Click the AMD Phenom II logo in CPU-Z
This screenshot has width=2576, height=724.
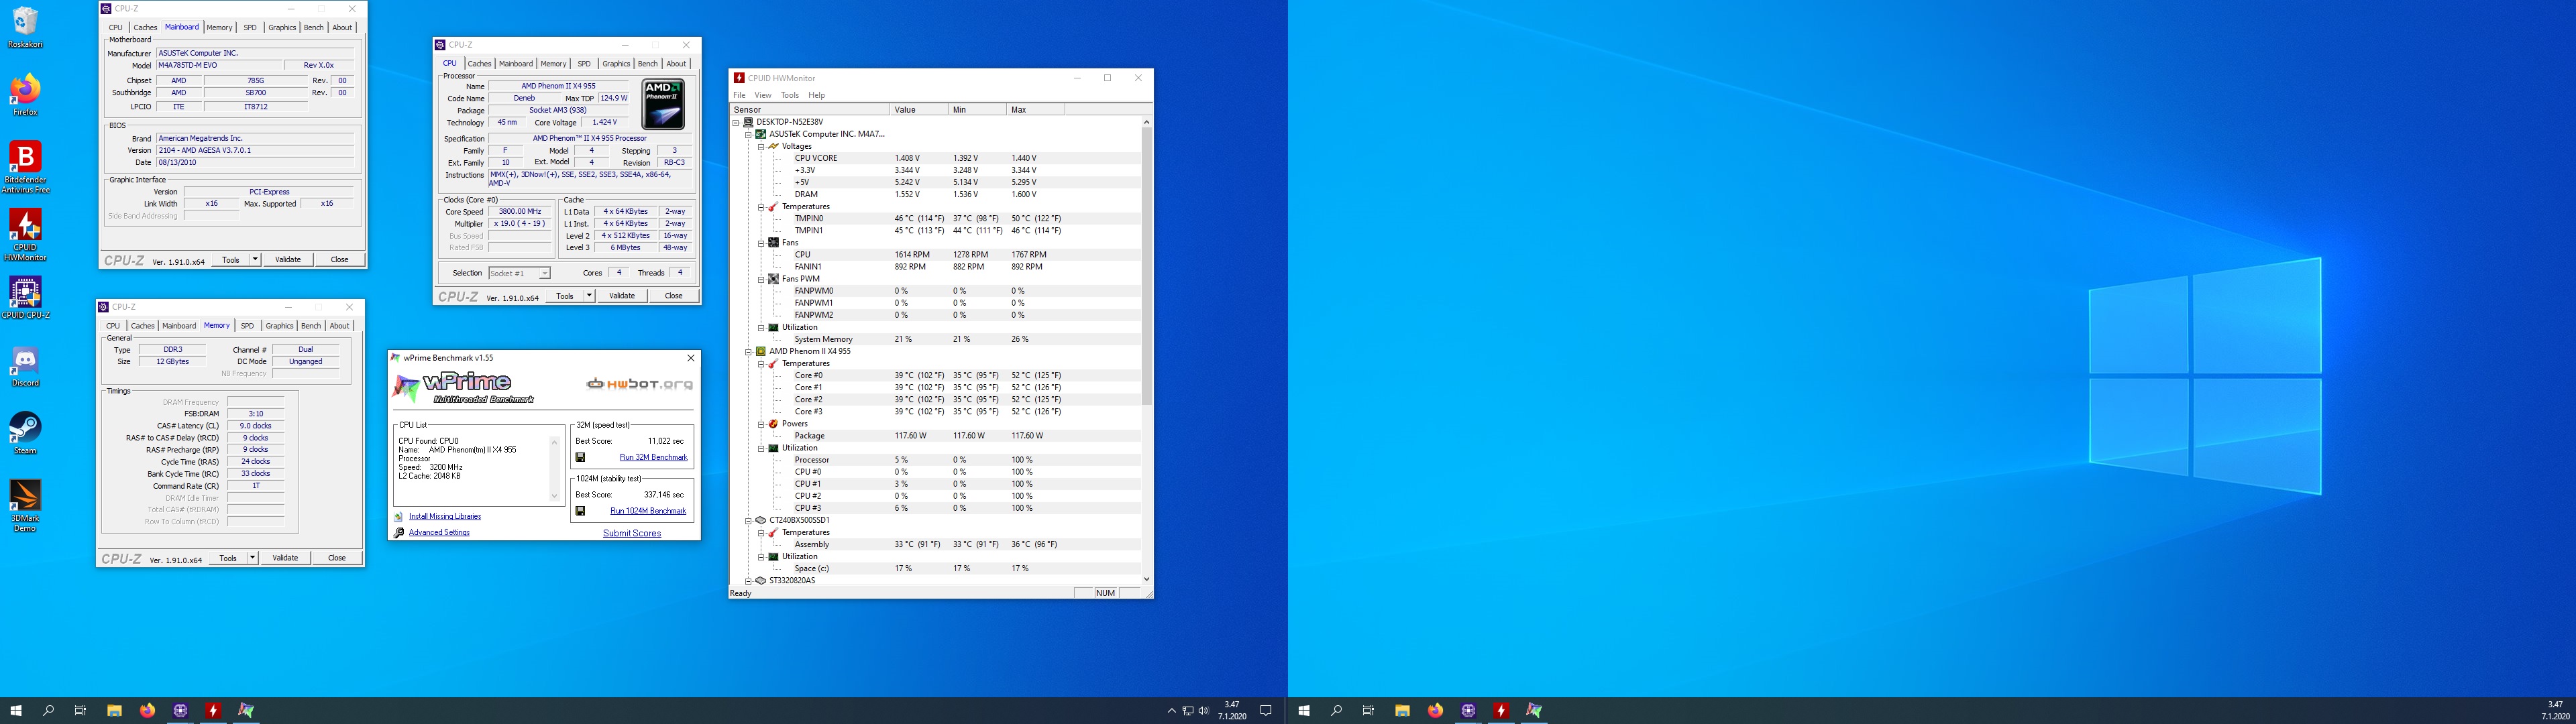point(663,104)
